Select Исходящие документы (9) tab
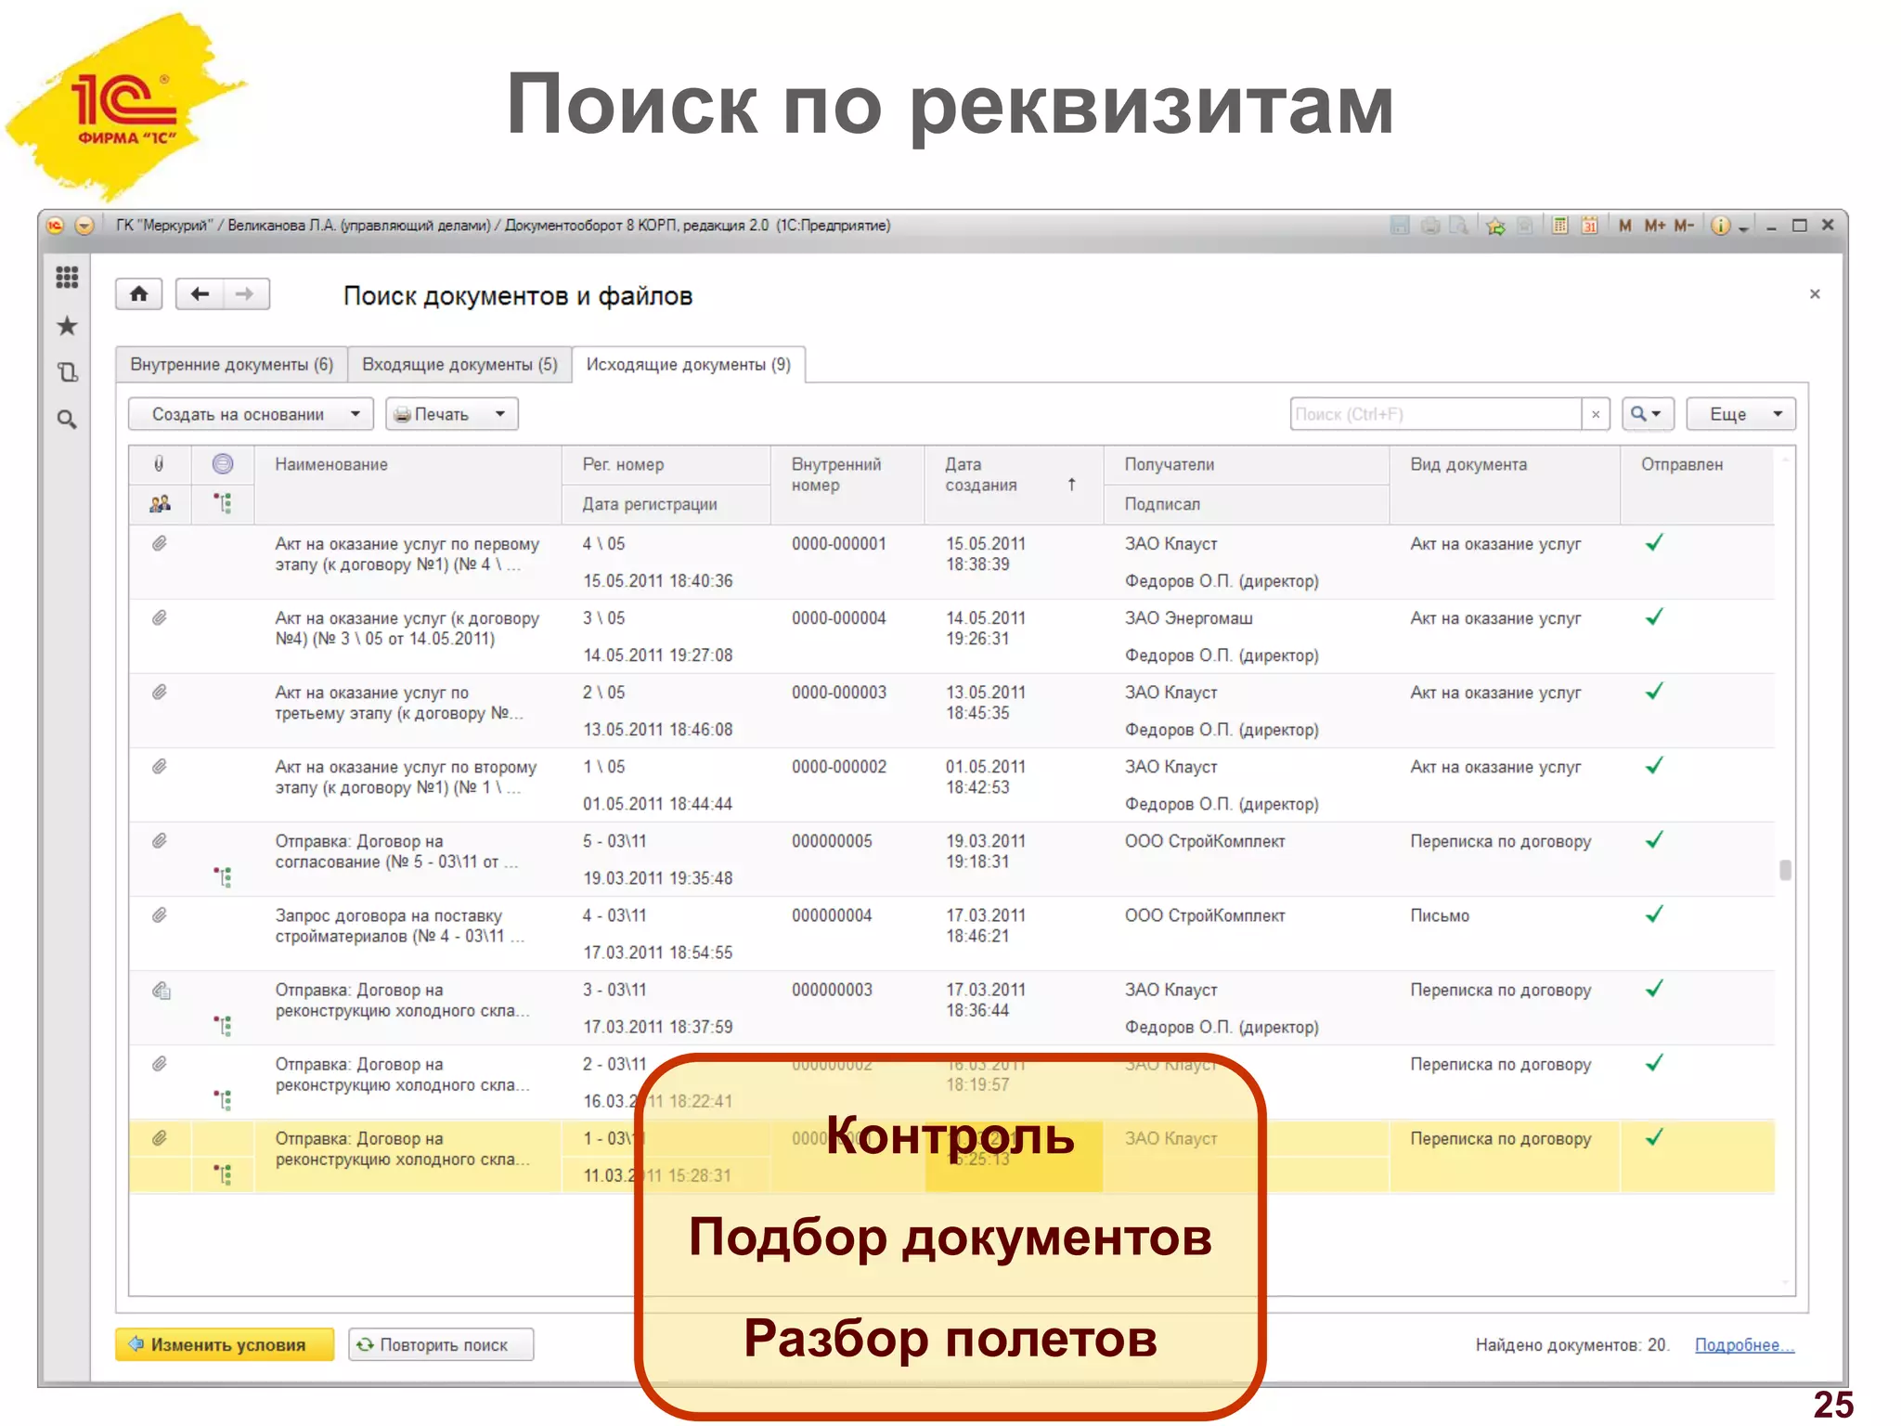The image size is (1901, 1426). (688, 364)
